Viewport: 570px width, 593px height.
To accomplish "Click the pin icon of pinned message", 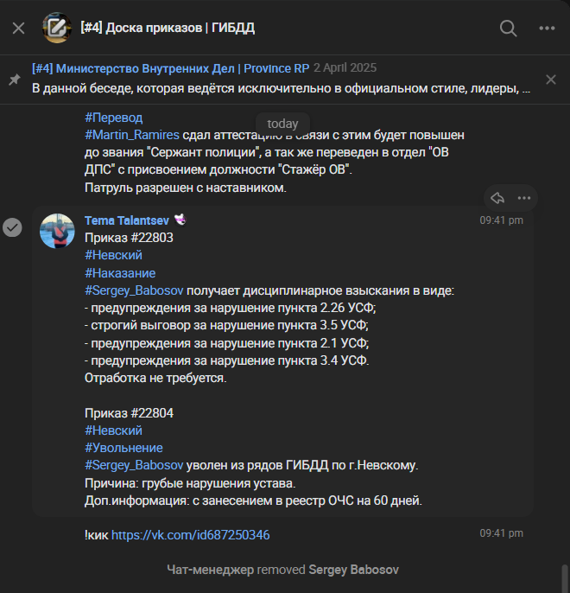I will click(14, 79).
